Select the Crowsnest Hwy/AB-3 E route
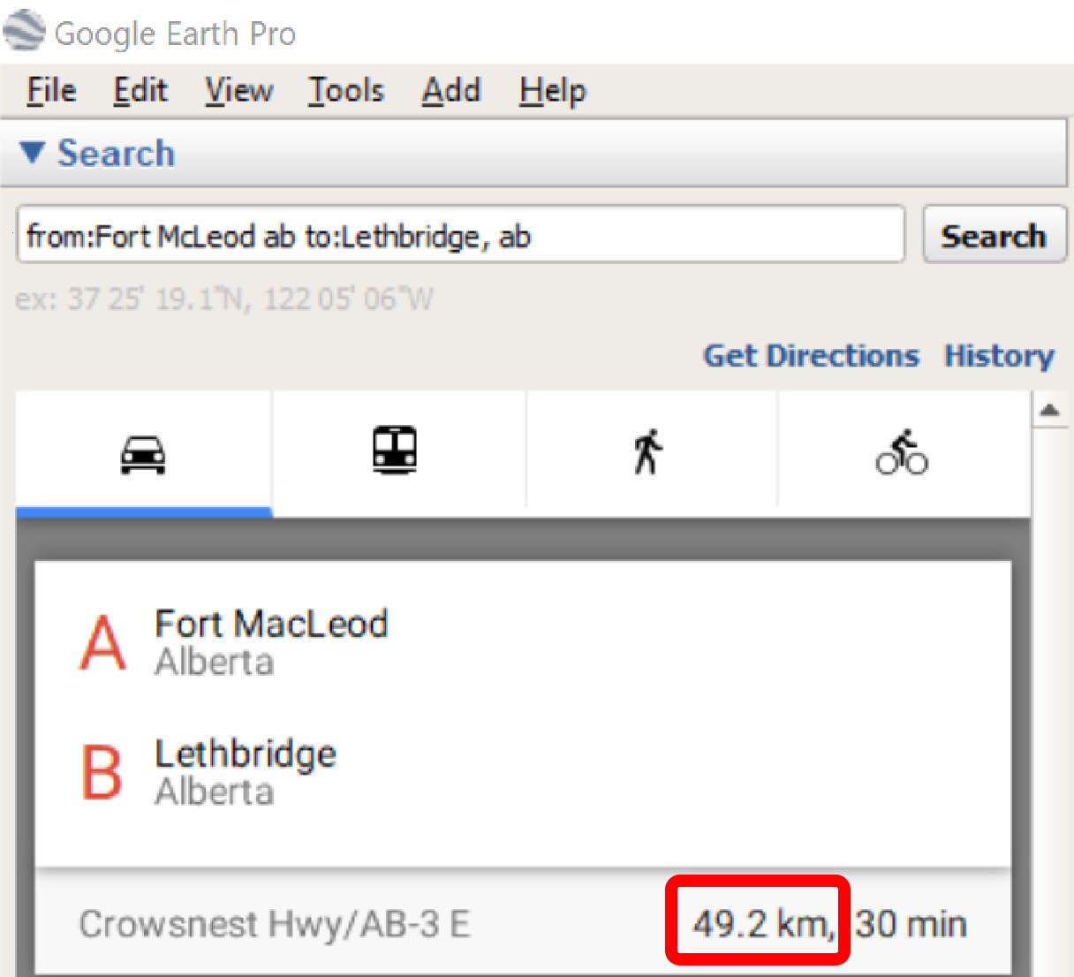The height and width of the screenshot is (977, 1074). [274, 925]
